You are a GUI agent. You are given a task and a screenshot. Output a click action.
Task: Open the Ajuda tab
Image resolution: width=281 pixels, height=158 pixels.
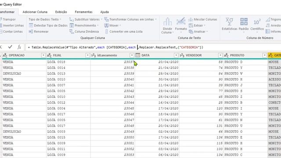[104, 12]
